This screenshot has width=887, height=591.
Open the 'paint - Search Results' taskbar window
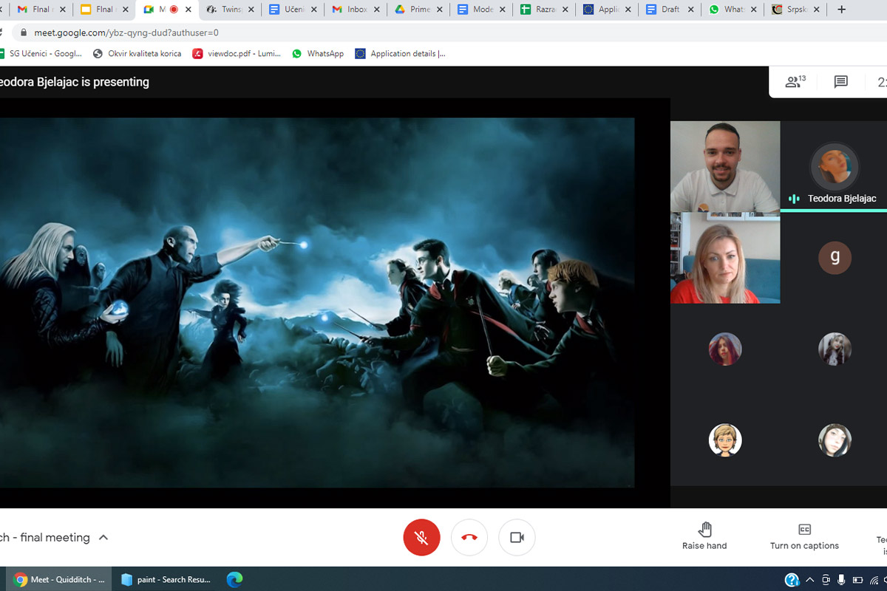(166, 579)
